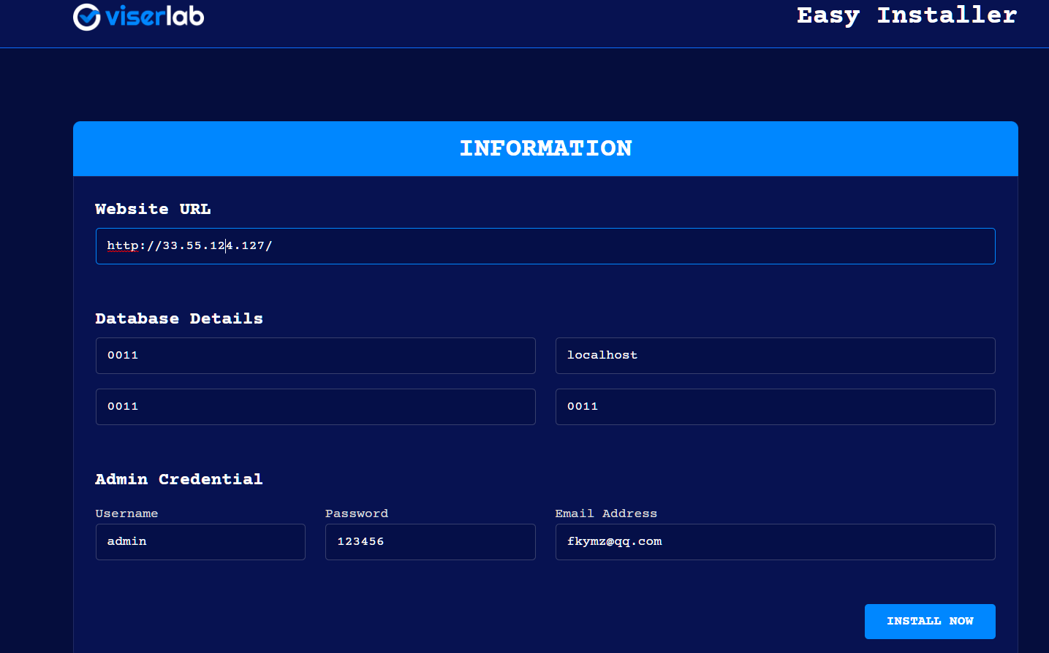This screenshot has width=1049, height=653.
Task: Focus the localhost database host field
Action: (775, 356)
